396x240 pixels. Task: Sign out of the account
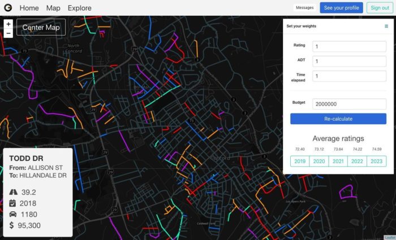click(378, 8)
